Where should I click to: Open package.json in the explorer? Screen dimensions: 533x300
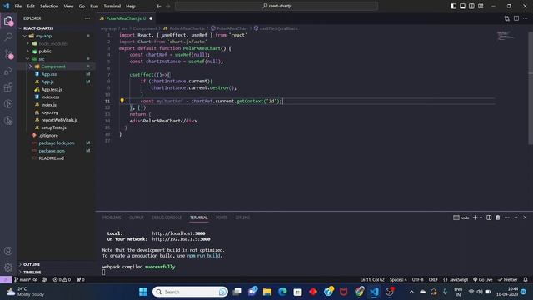pyautogui.click(x=52, y=151)
